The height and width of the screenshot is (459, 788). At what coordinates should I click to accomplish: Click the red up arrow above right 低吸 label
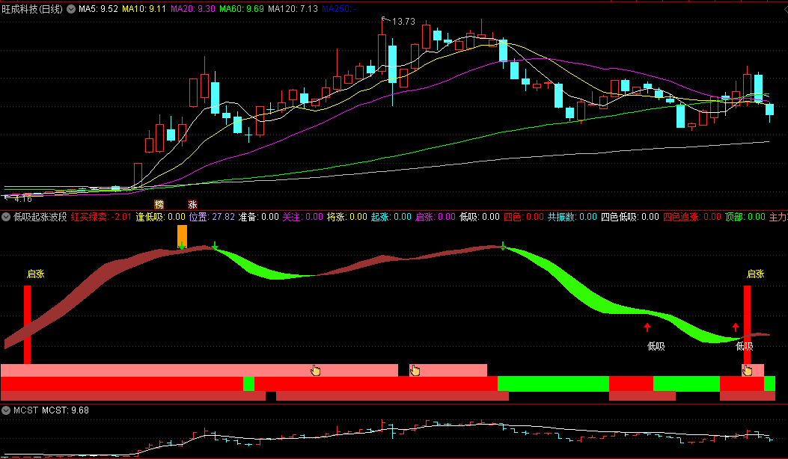point(736,328)
